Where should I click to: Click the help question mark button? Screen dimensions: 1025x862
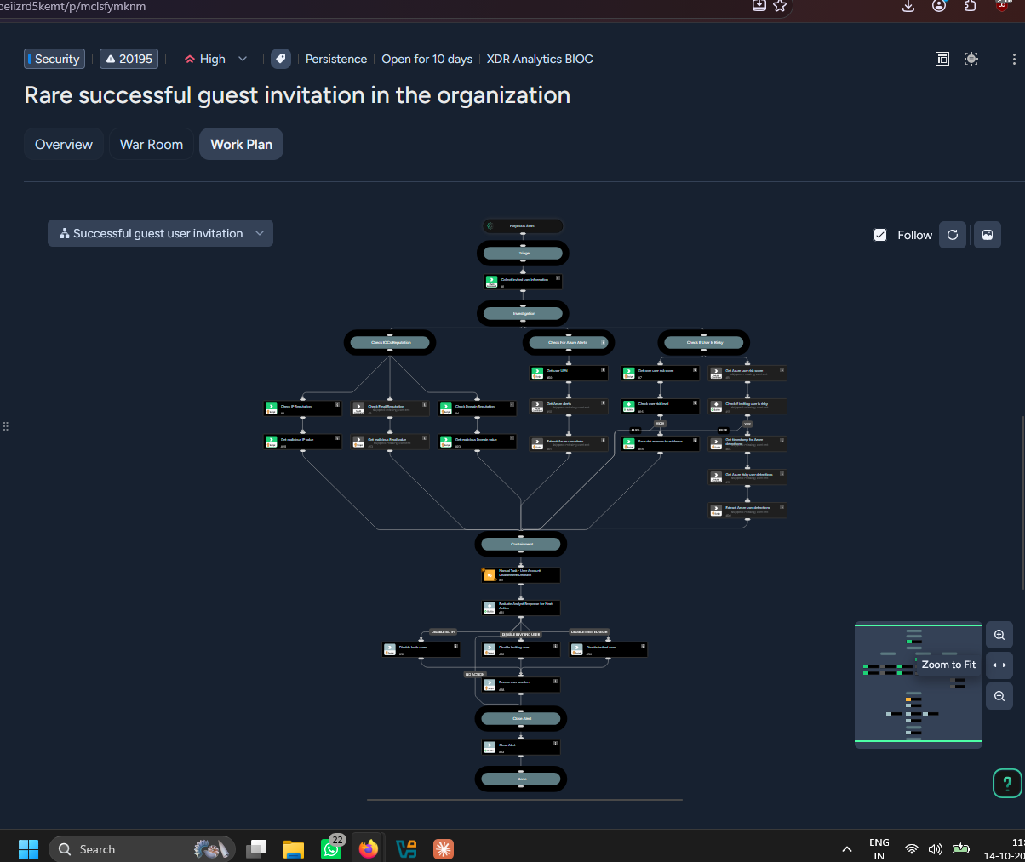click(1007, 783)
